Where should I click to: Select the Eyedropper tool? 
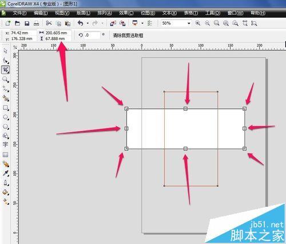click(5, 173)
